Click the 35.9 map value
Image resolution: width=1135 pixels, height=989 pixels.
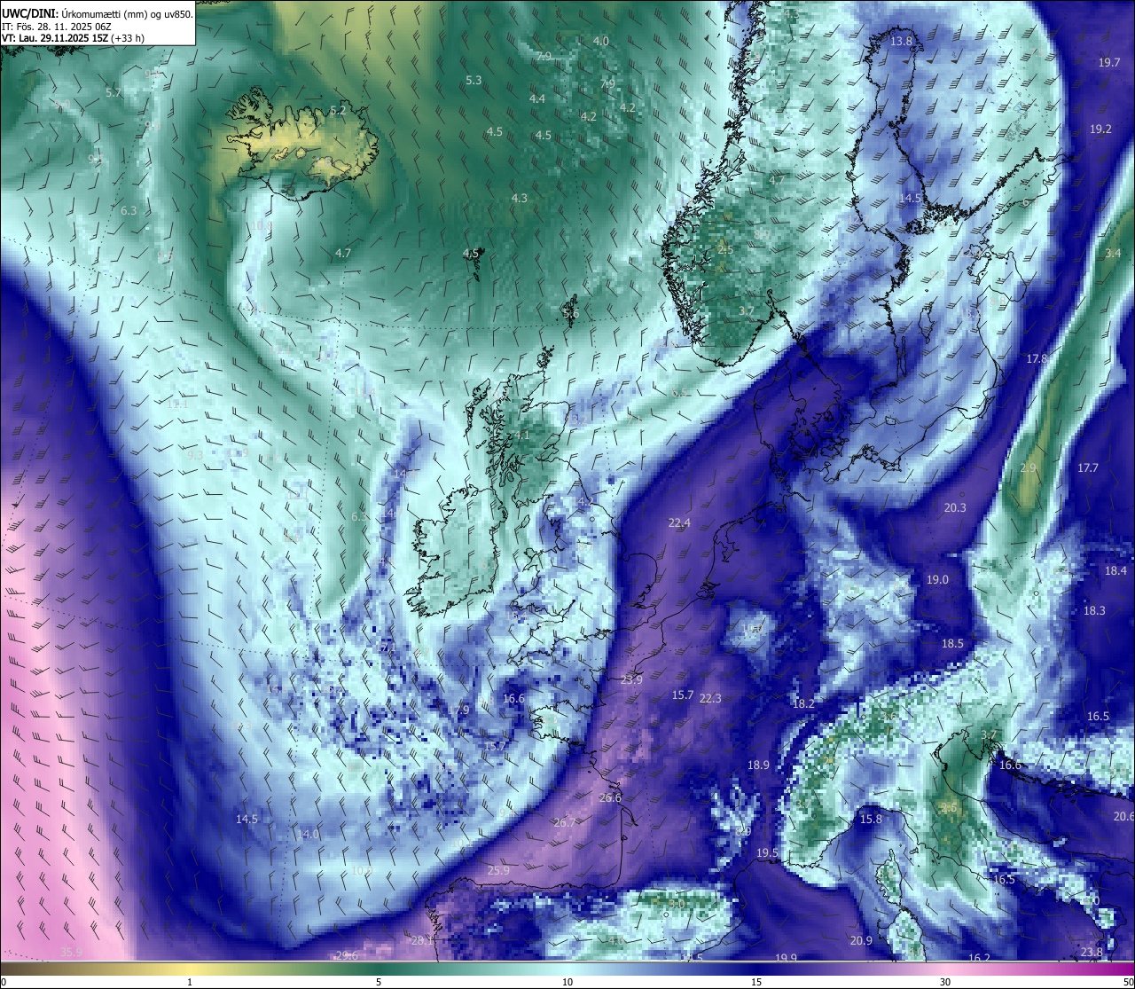(x=71, y=952)
